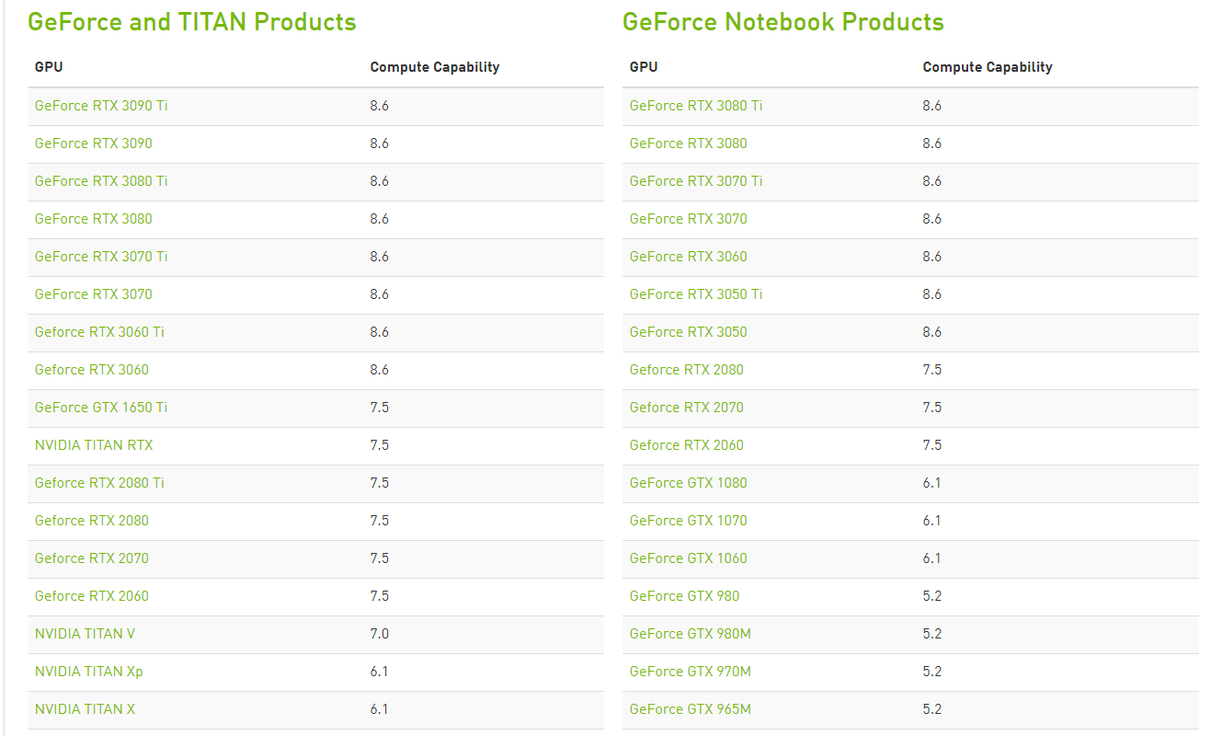The width and height of the screenshot is (1222, 736).
Task: Click "Compute Capability" header in TITAN Products table
Action: 435,67
